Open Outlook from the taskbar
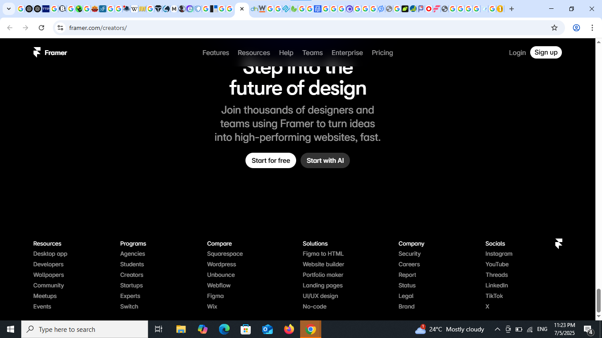This screenshot has width=602, height=338. (268, 329)
